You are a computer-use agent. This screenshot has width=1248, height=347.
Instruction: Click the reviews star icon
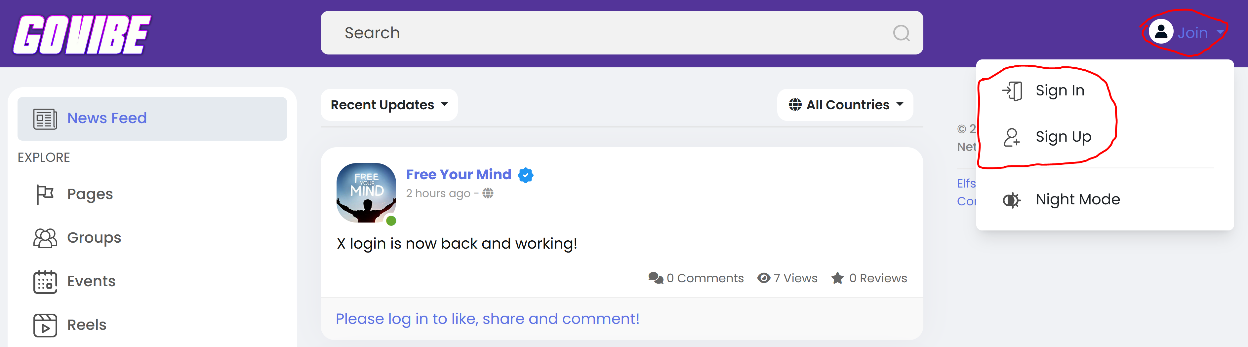coord(837,278)
